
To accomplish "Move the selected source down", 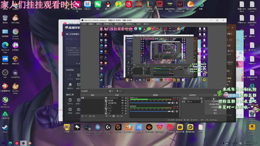I will point(122,116).
